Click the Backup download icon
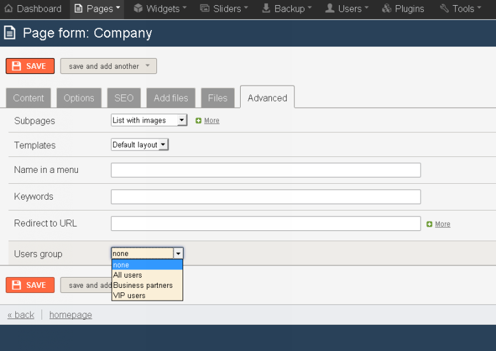This screenshot has height=351, width=496. pyautogui.click(x=266, y=8)
